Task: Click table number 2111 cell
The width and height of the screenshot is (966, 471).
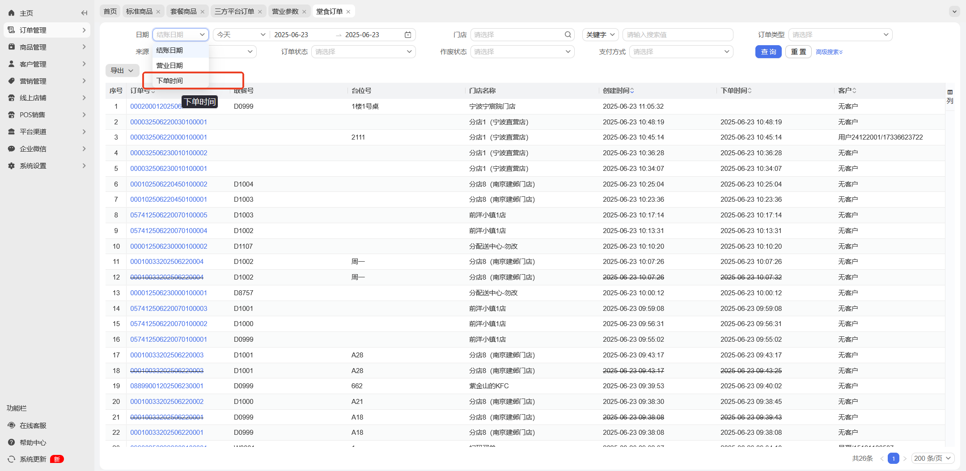Action: click(358, 137)
